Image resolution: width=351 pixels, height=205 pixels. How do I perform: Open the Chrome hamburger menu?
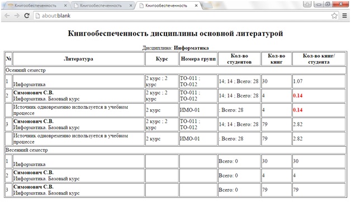[x=344, y=16]
